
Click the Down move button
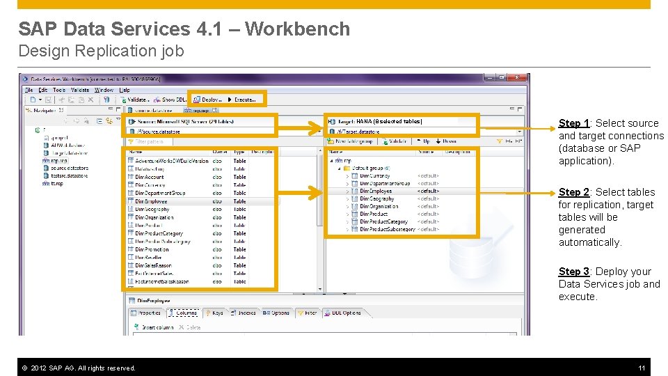click(x=445, y=141)
